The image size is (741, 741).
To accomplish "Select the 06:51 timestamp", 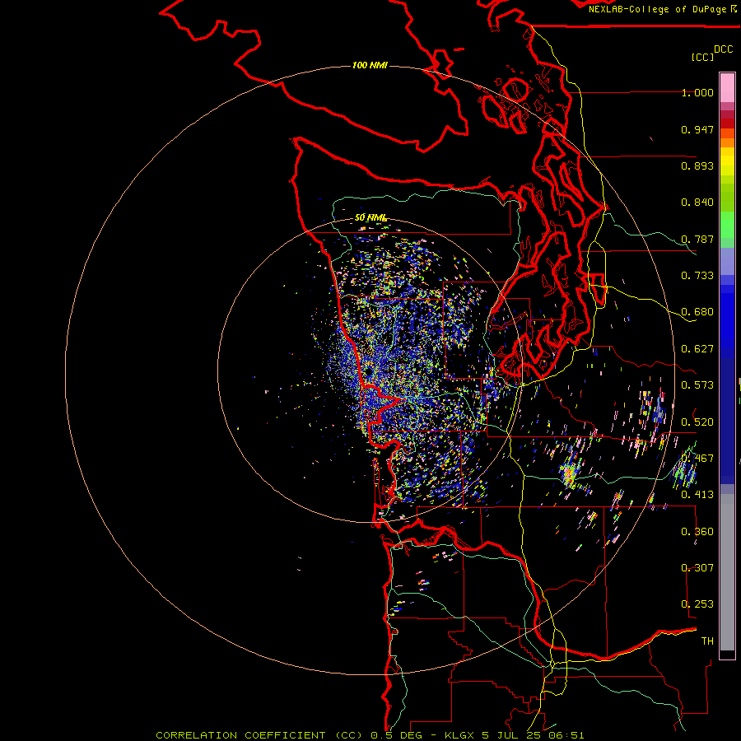I will pos(566,735).
